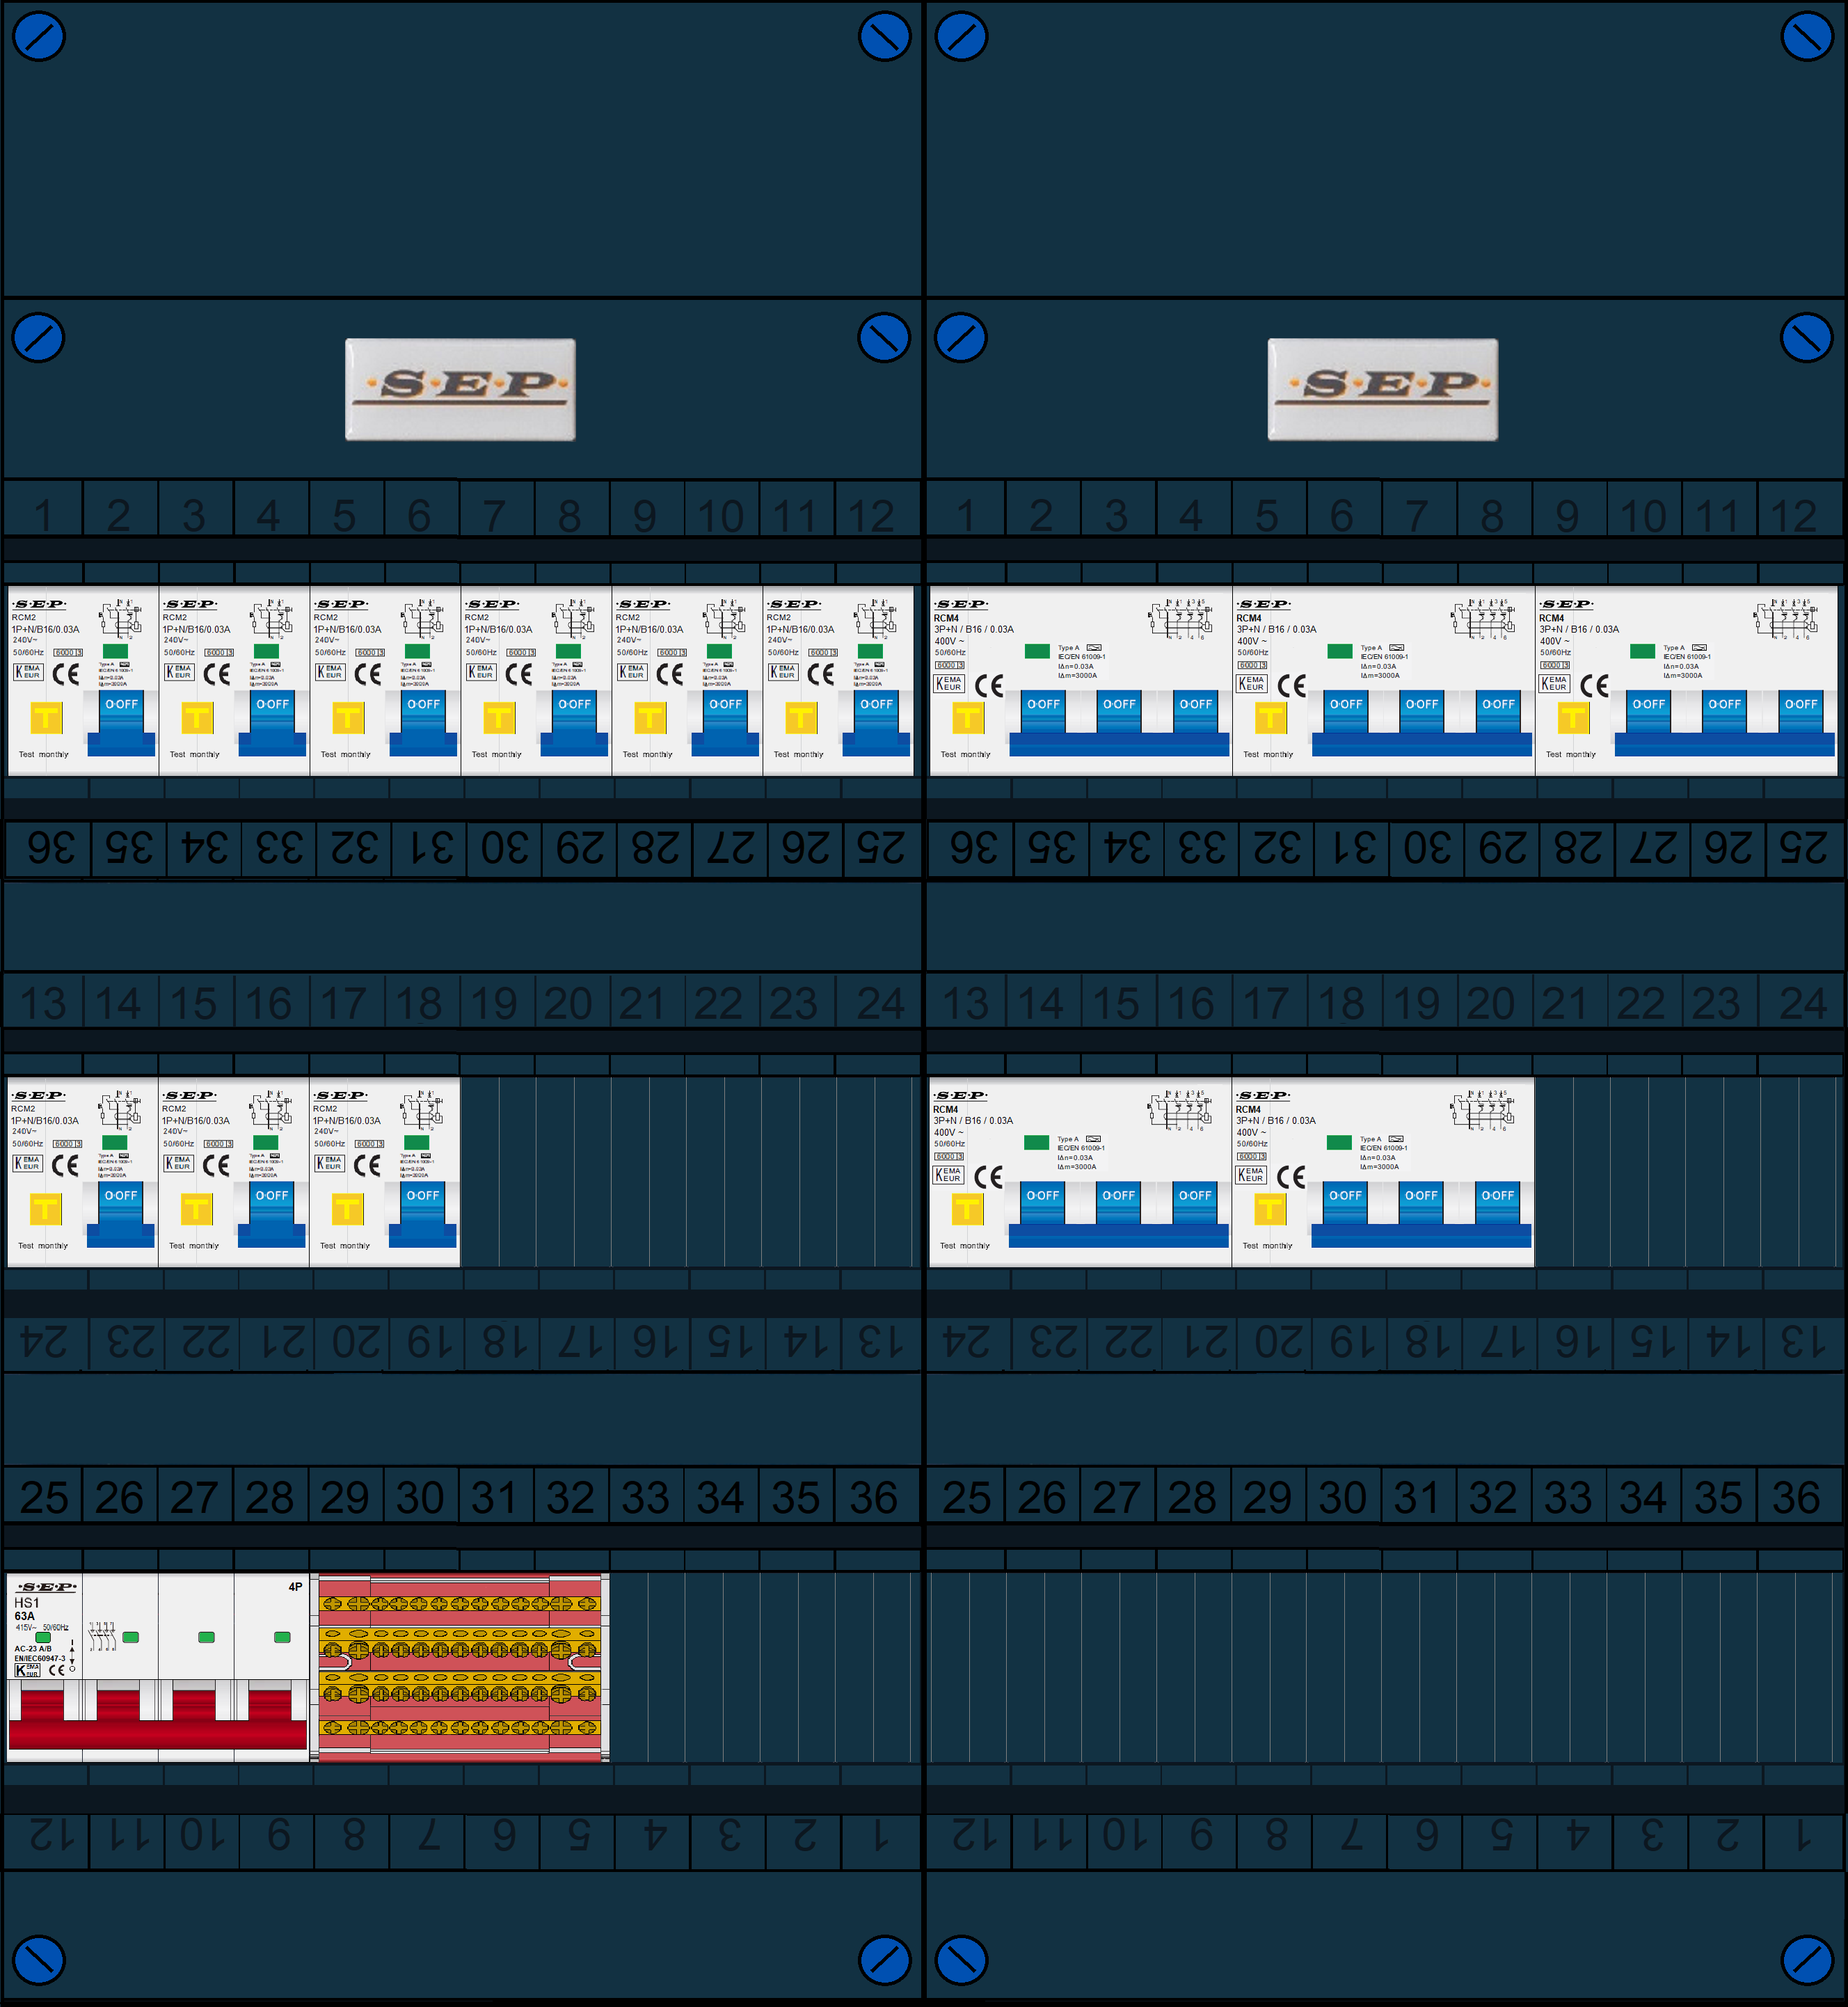The image size is (1848, 2007).
Task: Click the '4P' label on main switch
Action: pos(295,1587)
